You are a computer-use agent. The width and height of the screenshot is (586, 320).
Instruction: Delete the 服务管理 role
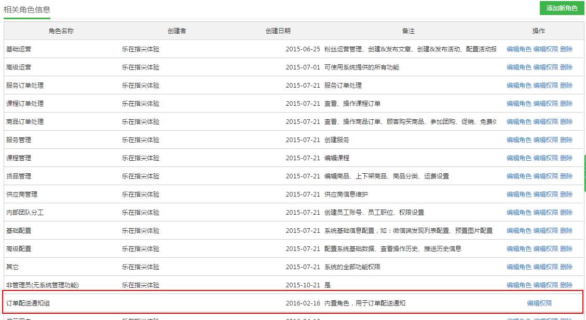(566, 140)
